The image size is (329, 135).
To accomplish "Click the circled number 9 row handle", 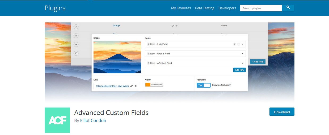I will [x=76, y=45].
